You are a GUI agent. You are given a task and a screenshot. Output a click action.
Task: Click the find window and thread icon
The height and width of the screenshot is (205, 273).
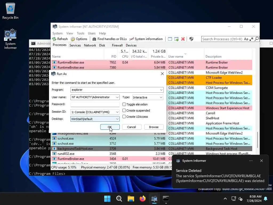[x=176, y=39]
